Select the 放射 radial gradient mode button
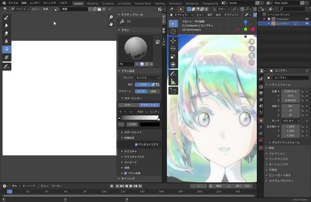This screenshot has height=202, width=311. pyautogui.click(x=154, y=91)
